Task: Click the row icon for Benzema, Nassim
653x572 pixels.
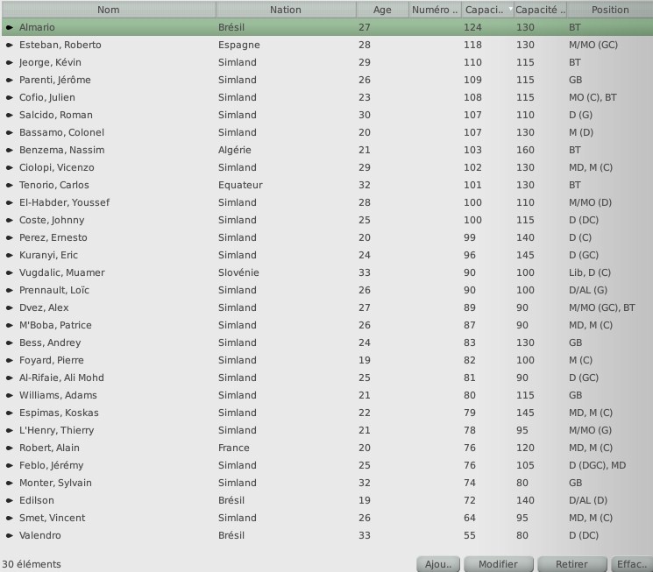Action: pos(10,151)
